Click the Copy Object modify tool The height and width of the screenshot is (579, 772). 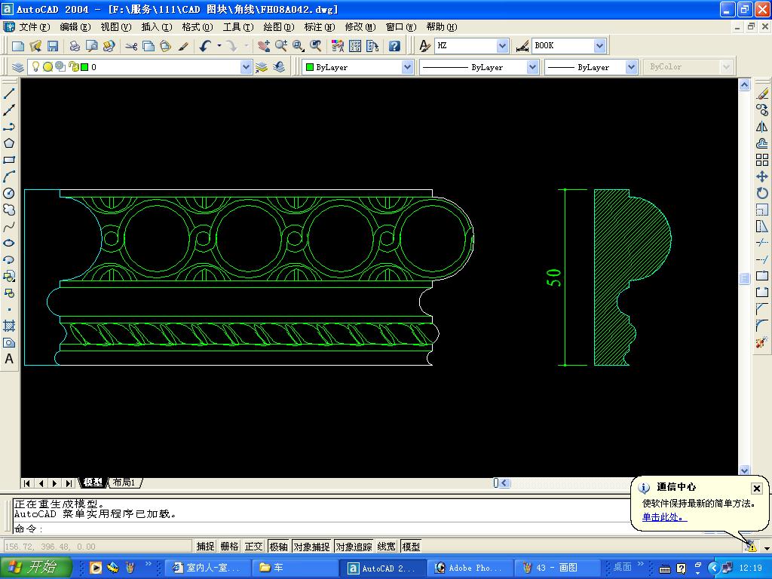(761, 110)
